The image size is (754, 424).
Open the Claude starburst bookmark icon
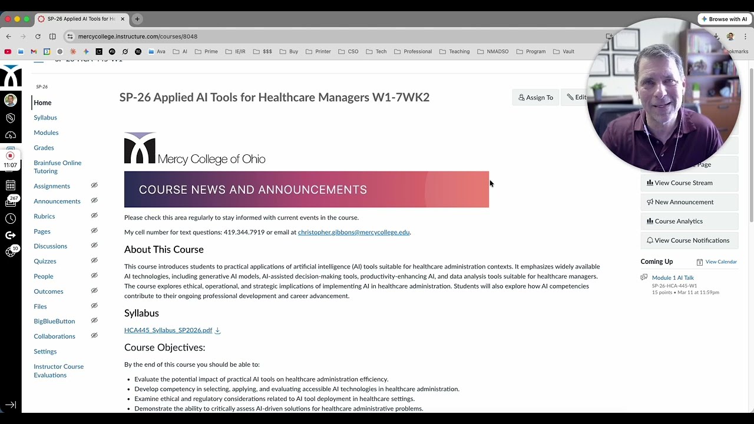pos(72,51)
